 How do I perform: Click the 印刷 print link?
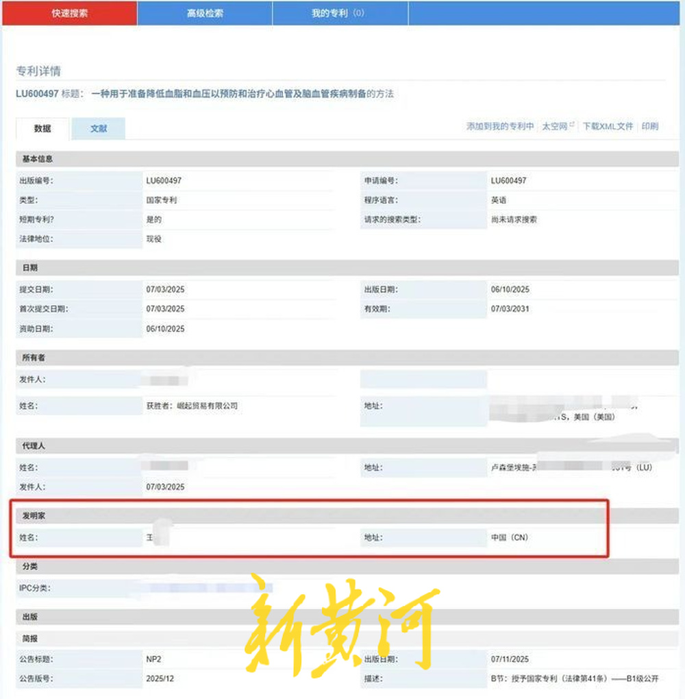point(650,127)
